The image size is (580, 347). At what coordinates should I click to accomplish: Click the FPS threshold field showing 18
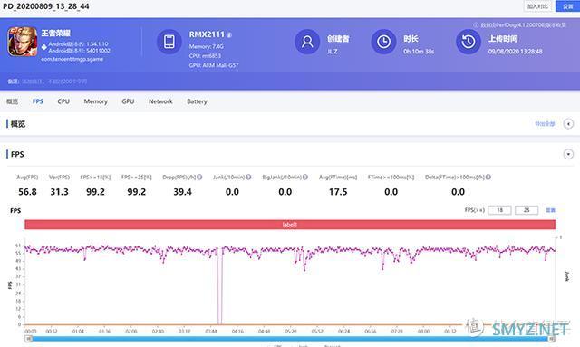499,210
